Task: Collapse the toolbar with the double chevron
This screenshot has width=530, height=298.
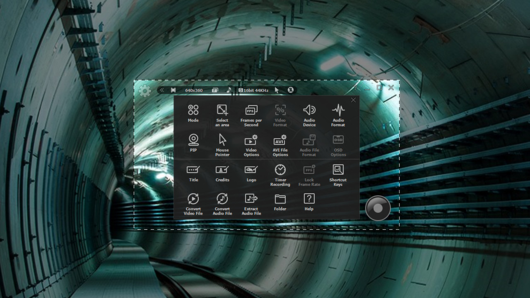Action: (x=162, y=90)
